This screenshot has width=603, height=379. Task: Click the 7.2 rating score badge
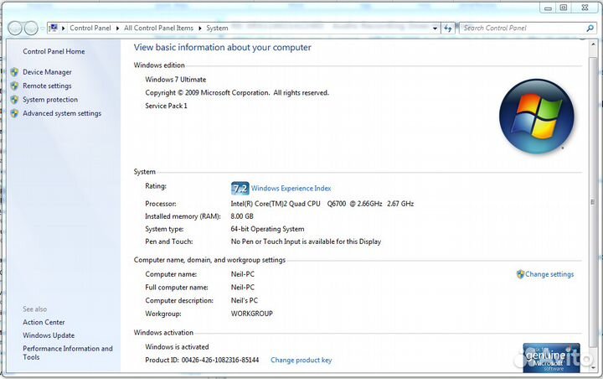[x=240, y=189]
